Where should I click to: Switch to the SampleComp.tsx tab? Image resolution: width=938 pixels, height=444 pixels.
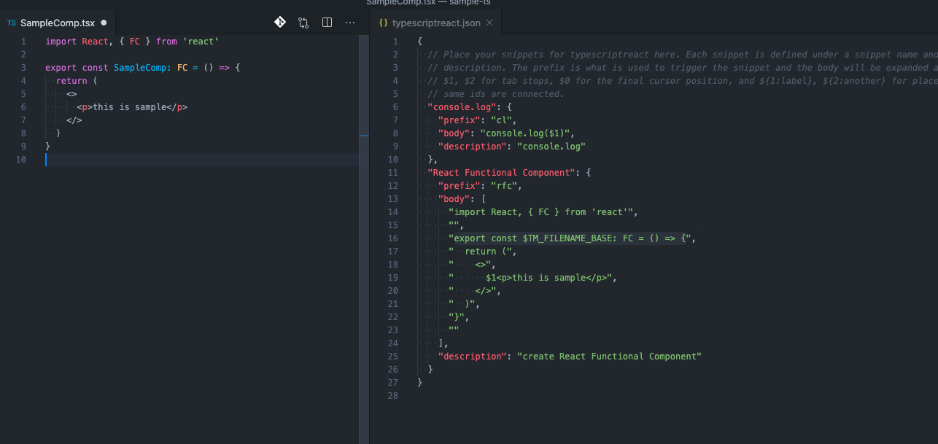[x=58, y=23]
